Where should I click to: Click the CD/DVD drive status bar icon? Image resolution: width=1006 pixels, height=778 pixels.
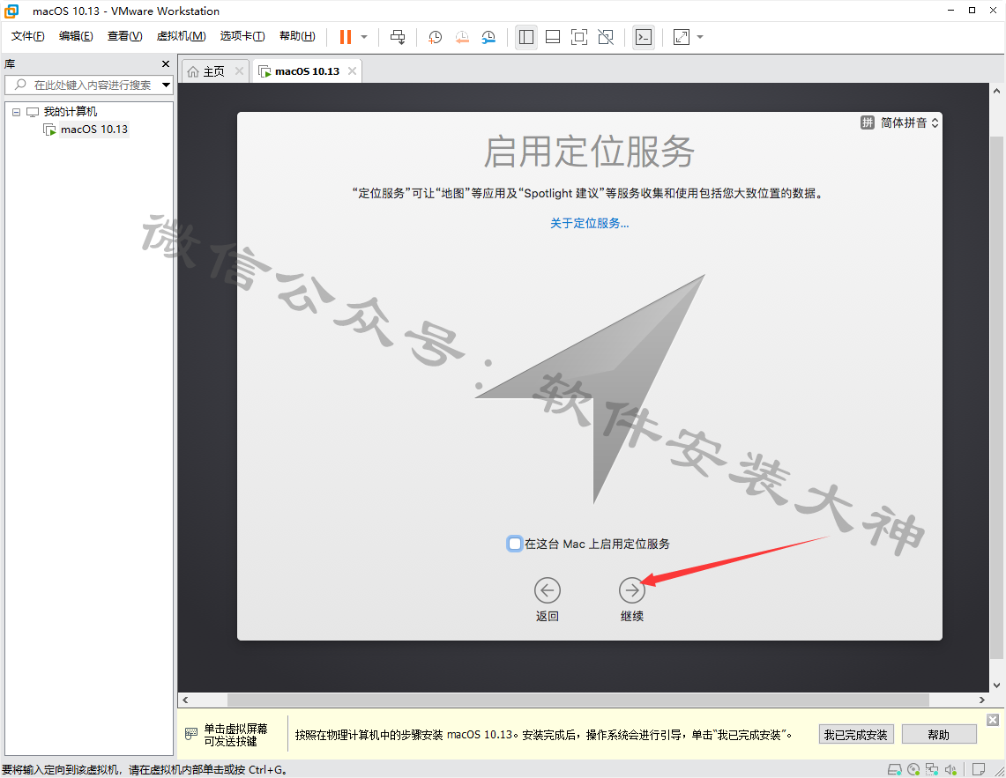click(x=913, y=769)
